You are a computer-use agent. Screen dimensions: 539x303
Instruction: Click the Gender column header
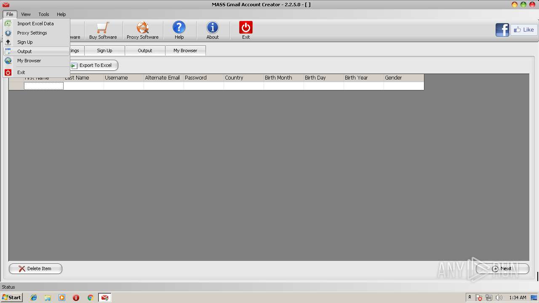[x=404, y=78]
